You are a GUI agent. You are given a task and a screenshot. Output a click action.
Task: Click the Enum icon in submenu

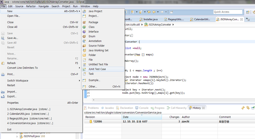click(84, 36)
